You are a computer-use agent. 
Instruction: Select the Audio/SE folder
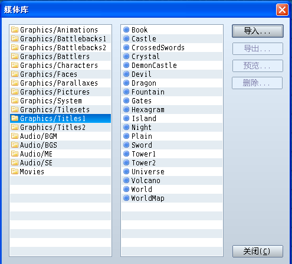60,162
